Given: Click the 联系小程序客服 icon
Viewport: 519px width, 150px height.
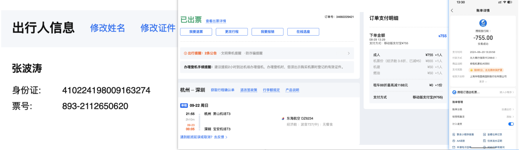Looking at the screenshot, I should [454, 135].
